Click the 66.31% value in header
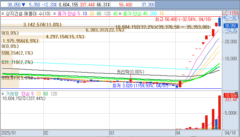Screen dimensions: 240x137 [103, 5]
